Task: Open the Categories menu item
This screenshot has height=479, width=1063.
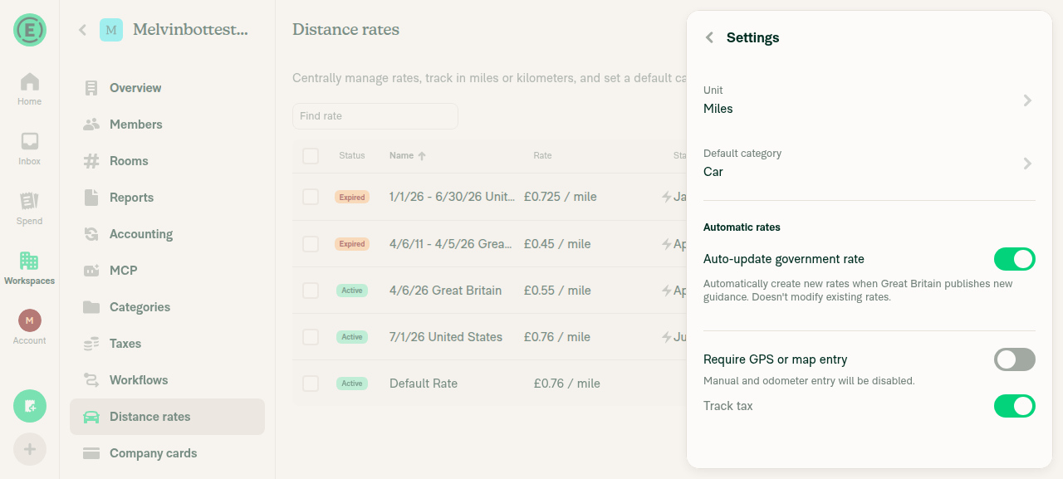Action: tap(167, 307)
